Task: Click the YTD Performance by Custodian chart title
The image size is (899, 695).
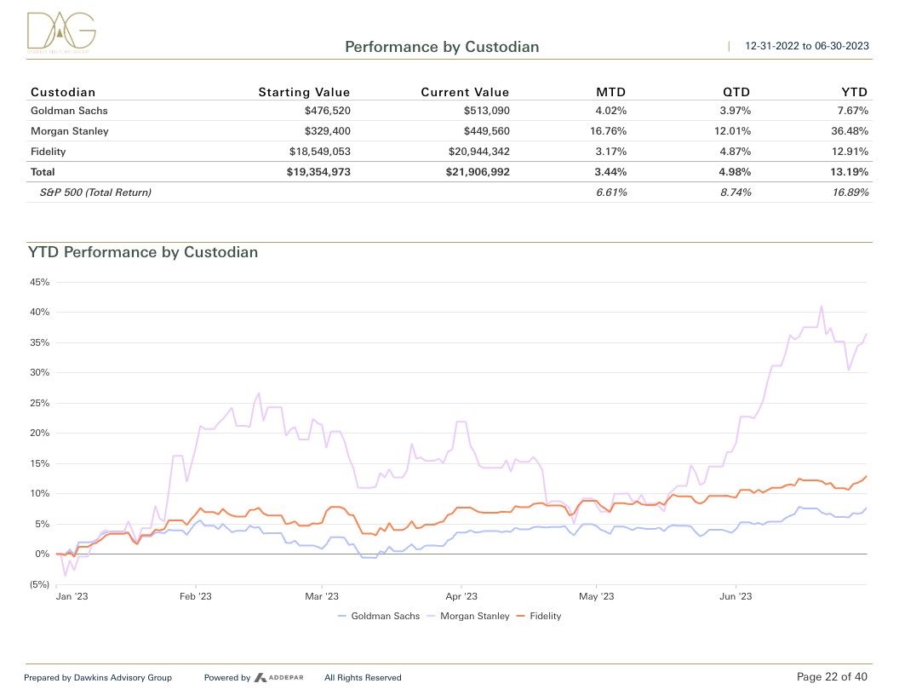Action: click(143, 252)
